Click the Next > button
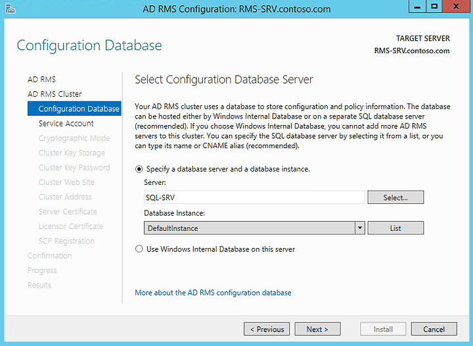Screen dimensions: 473x346 317,329
